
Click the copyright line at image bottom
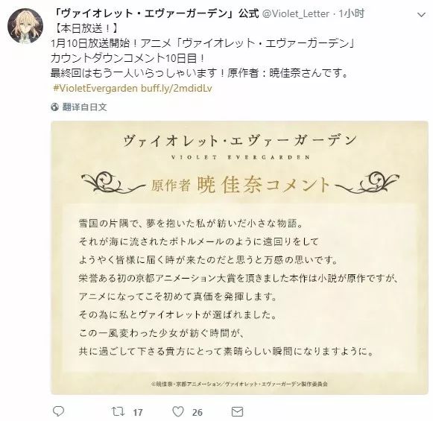(239, 384)
